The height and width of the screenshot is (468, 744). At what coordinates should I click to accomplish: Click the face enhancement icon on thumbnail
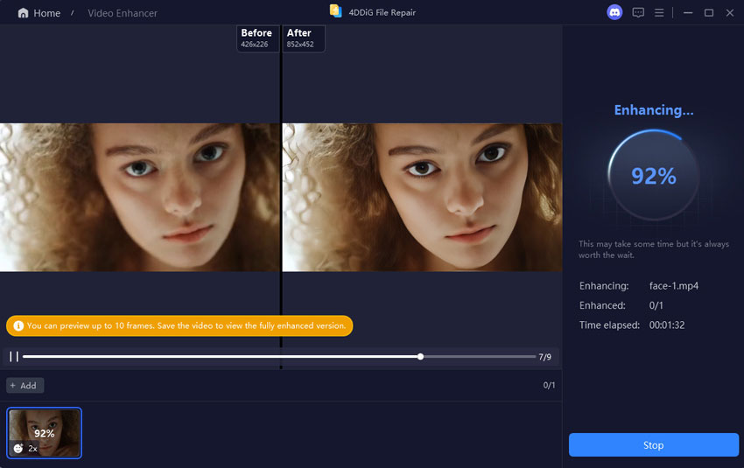click(x=18, y=448)
